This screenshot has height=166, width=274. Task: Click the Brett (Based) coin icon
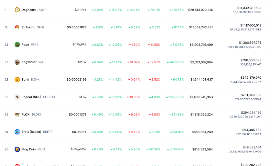pyautogui.click(x=17, y=132)
